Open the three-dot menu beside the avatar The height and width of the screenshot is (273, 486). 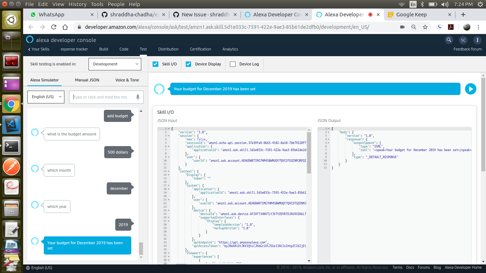pos(477,40)
